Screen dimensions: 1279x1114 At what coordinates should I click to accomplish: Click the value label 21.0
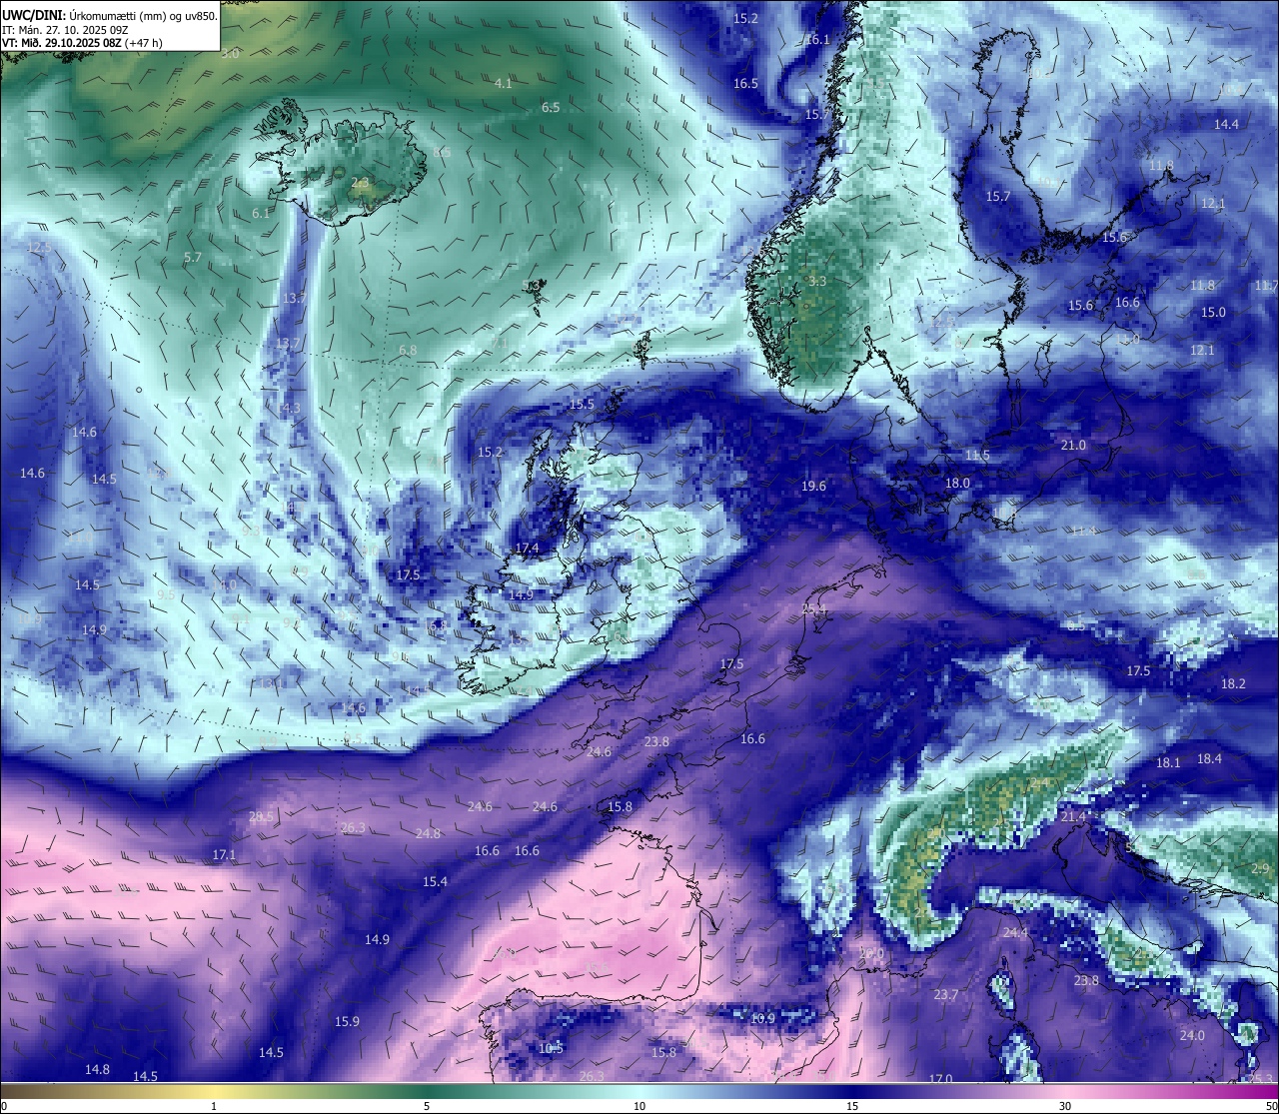click(x=1073, y=446)
